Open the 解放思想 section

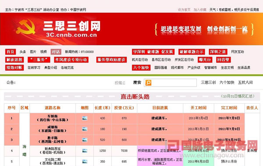14,60
